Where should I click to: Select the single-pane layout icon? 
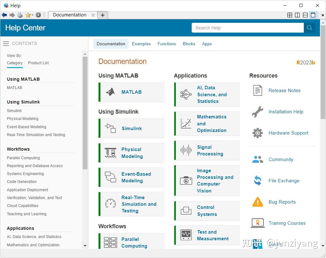313,15
